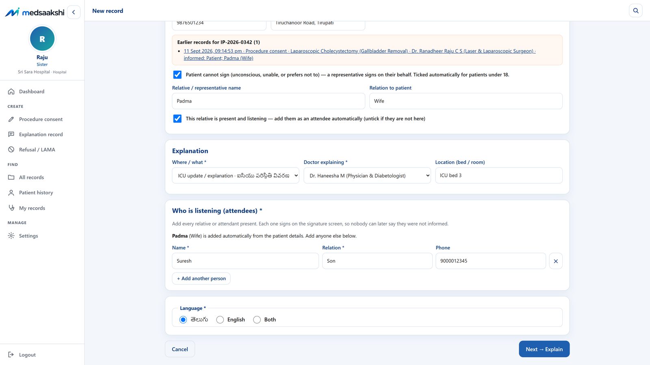Screen dimensions: 650x365
Task: Open Refusal / LAMA in sidebar
Action: click(x=42, y=150)
